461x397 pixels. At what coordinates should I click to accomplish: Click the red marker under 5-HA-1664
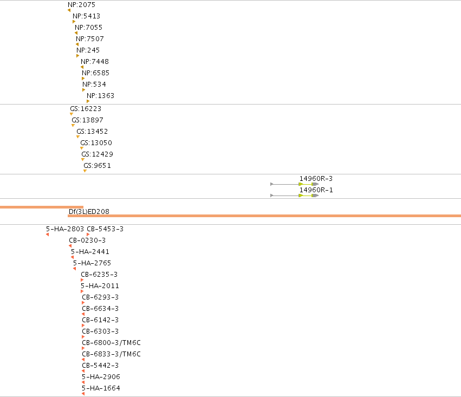click(x=83, y=394)
